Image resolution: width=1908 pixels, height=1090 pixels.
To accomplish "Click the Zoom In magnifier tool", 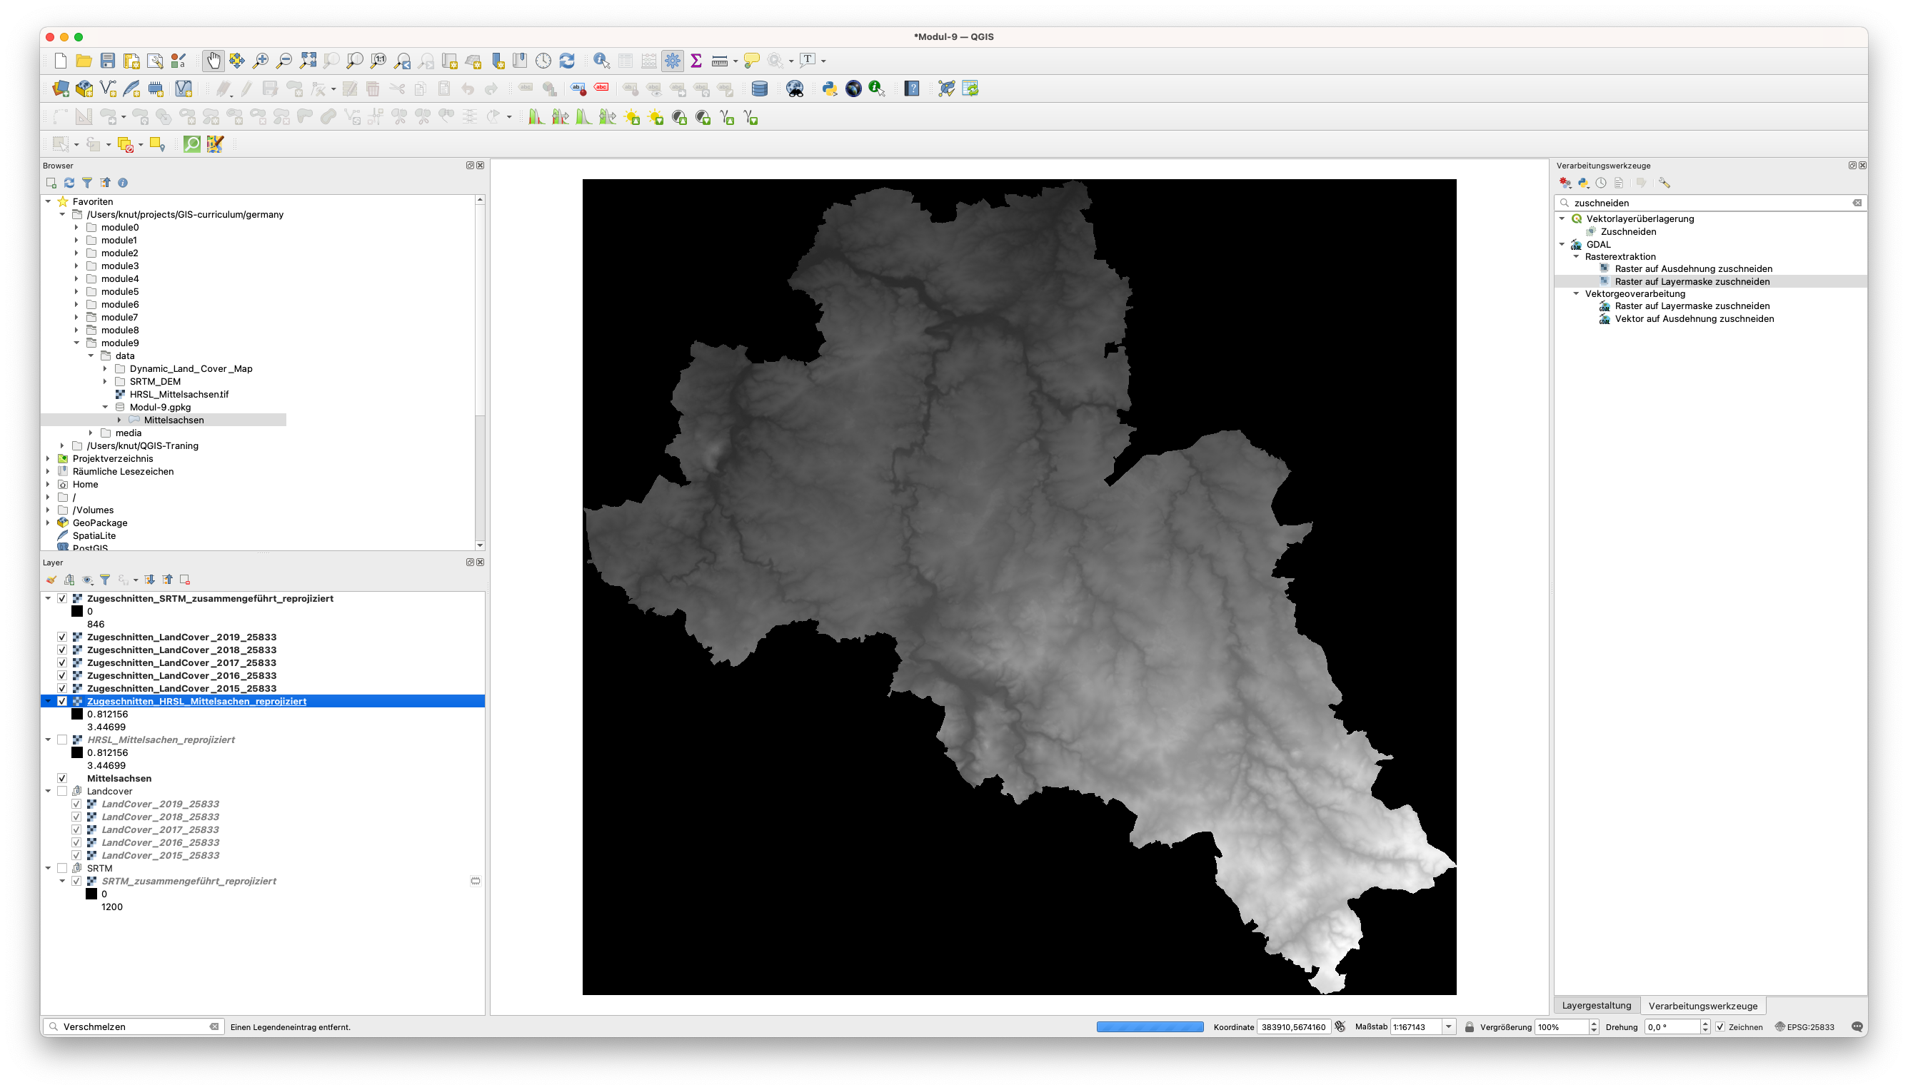I will 261,61.
